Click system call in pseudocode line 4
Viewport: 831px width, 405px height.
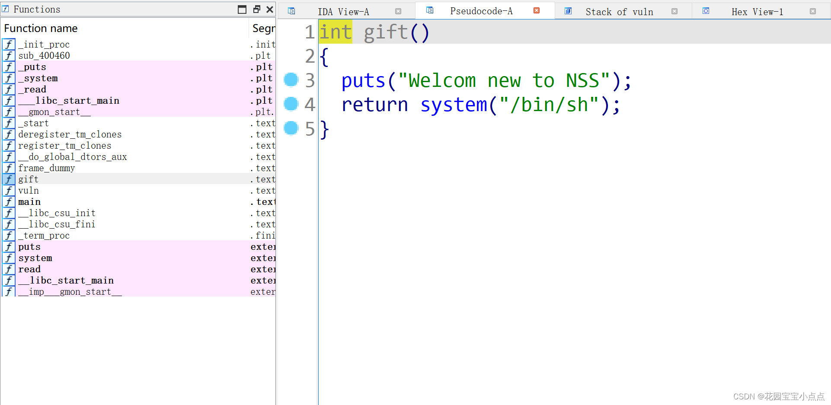[x=454, y=105]
